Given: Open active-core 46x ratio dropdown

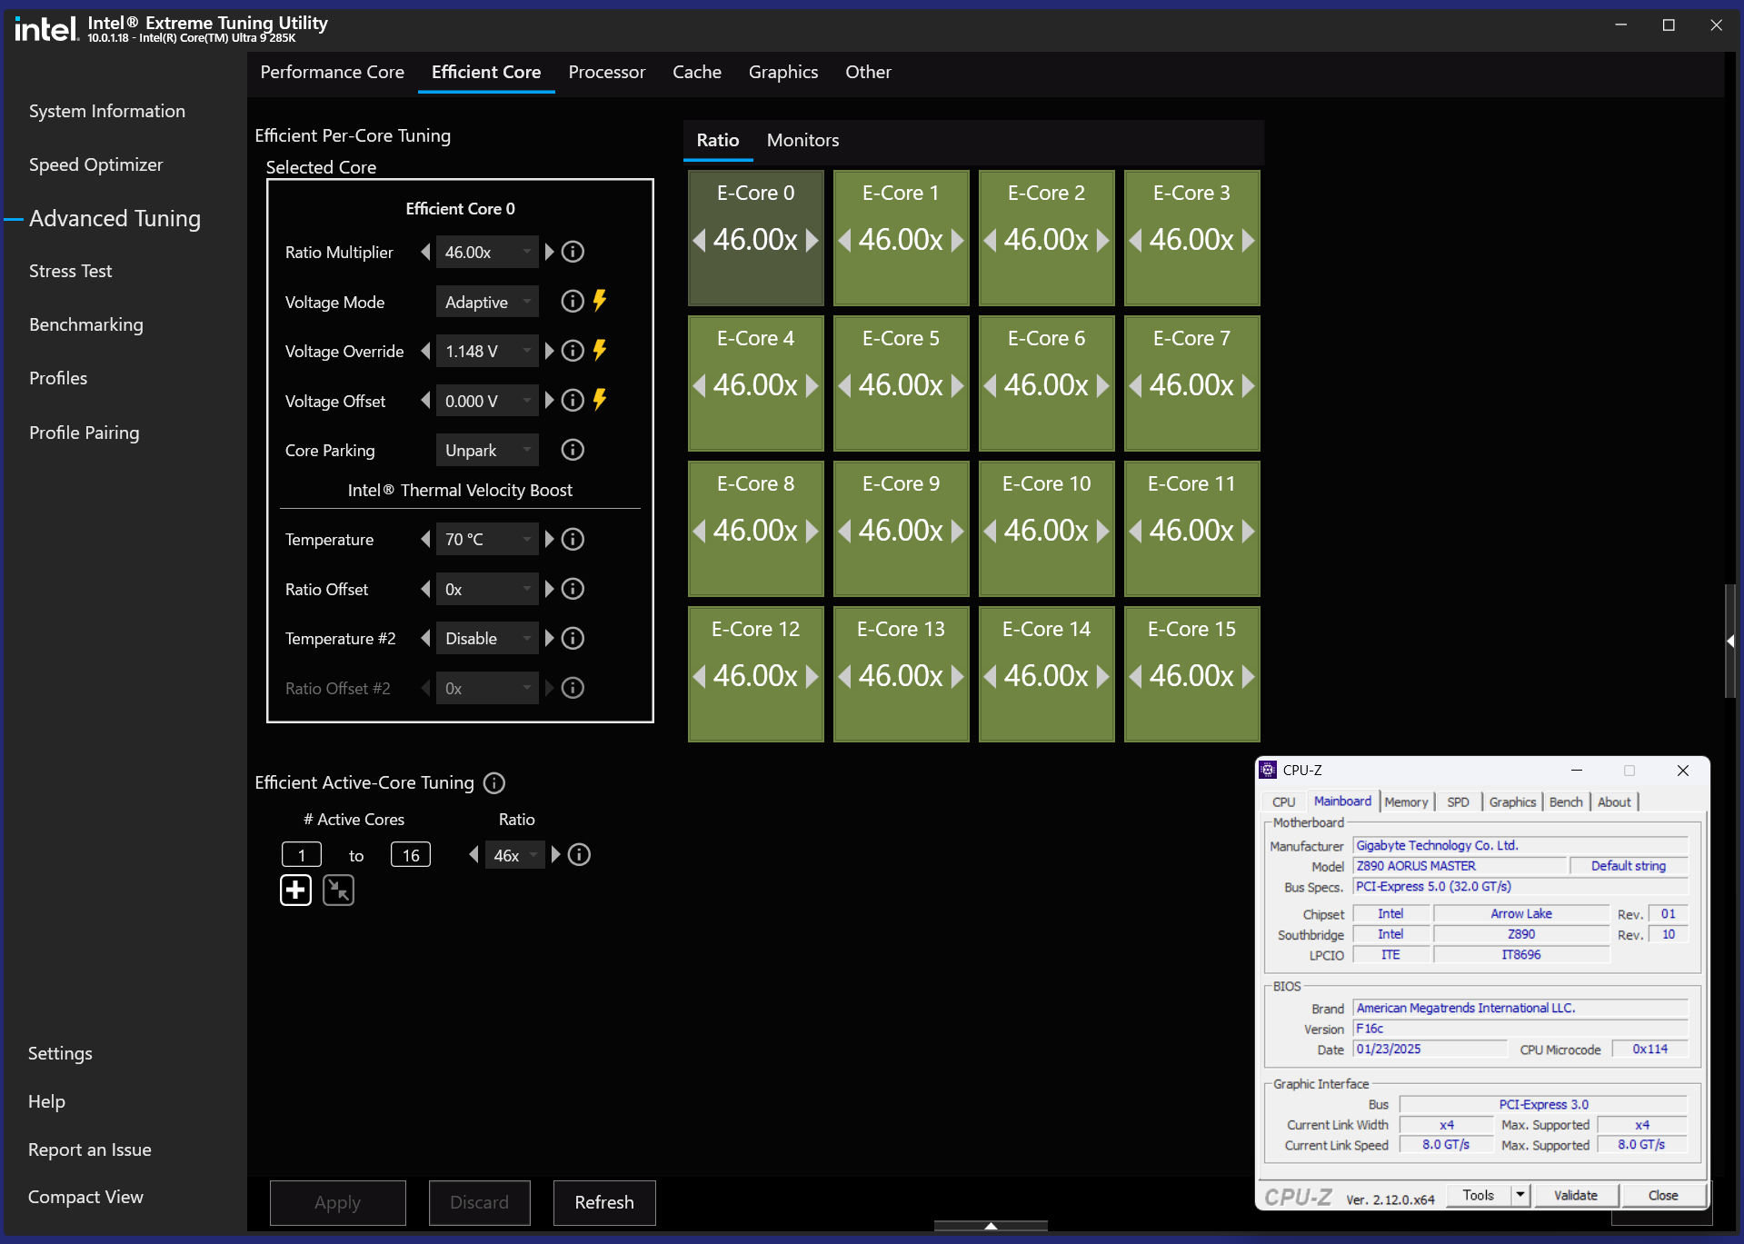Looking at the screenshot, I should 514,855.
